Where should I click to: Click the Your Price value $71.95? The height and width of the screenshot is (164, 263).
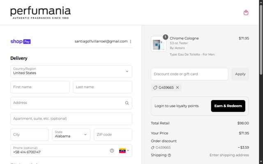244,133
